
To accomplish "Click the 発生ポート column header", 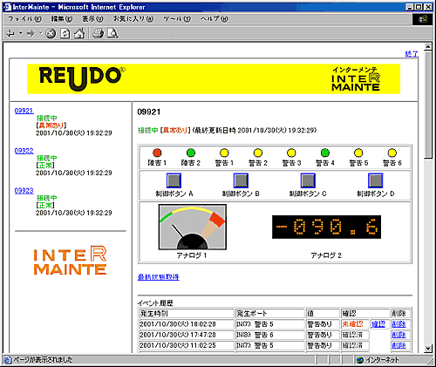I will click(270, 314).
